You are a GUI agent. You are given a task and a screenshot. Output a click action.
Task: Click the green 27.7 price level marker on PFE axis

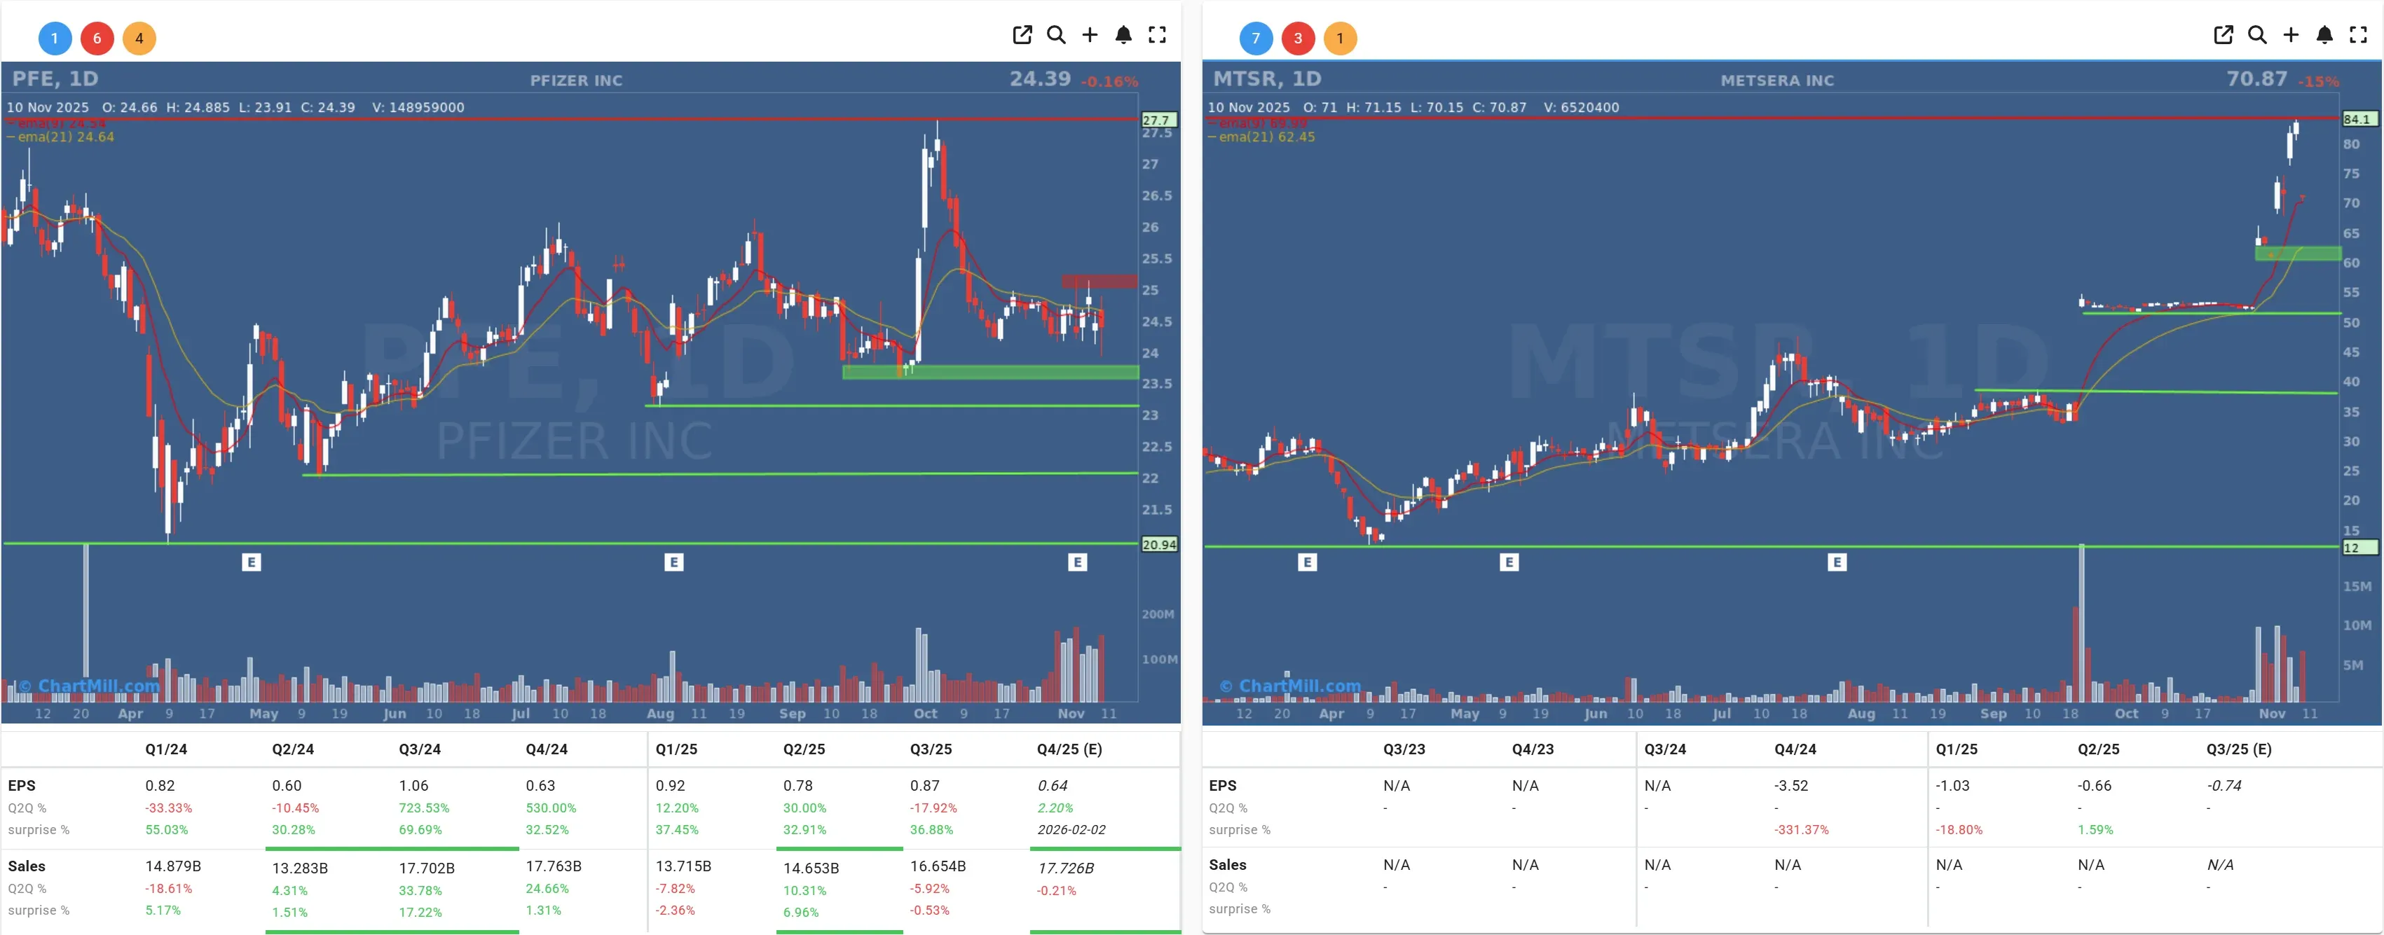coord(1160,120)
